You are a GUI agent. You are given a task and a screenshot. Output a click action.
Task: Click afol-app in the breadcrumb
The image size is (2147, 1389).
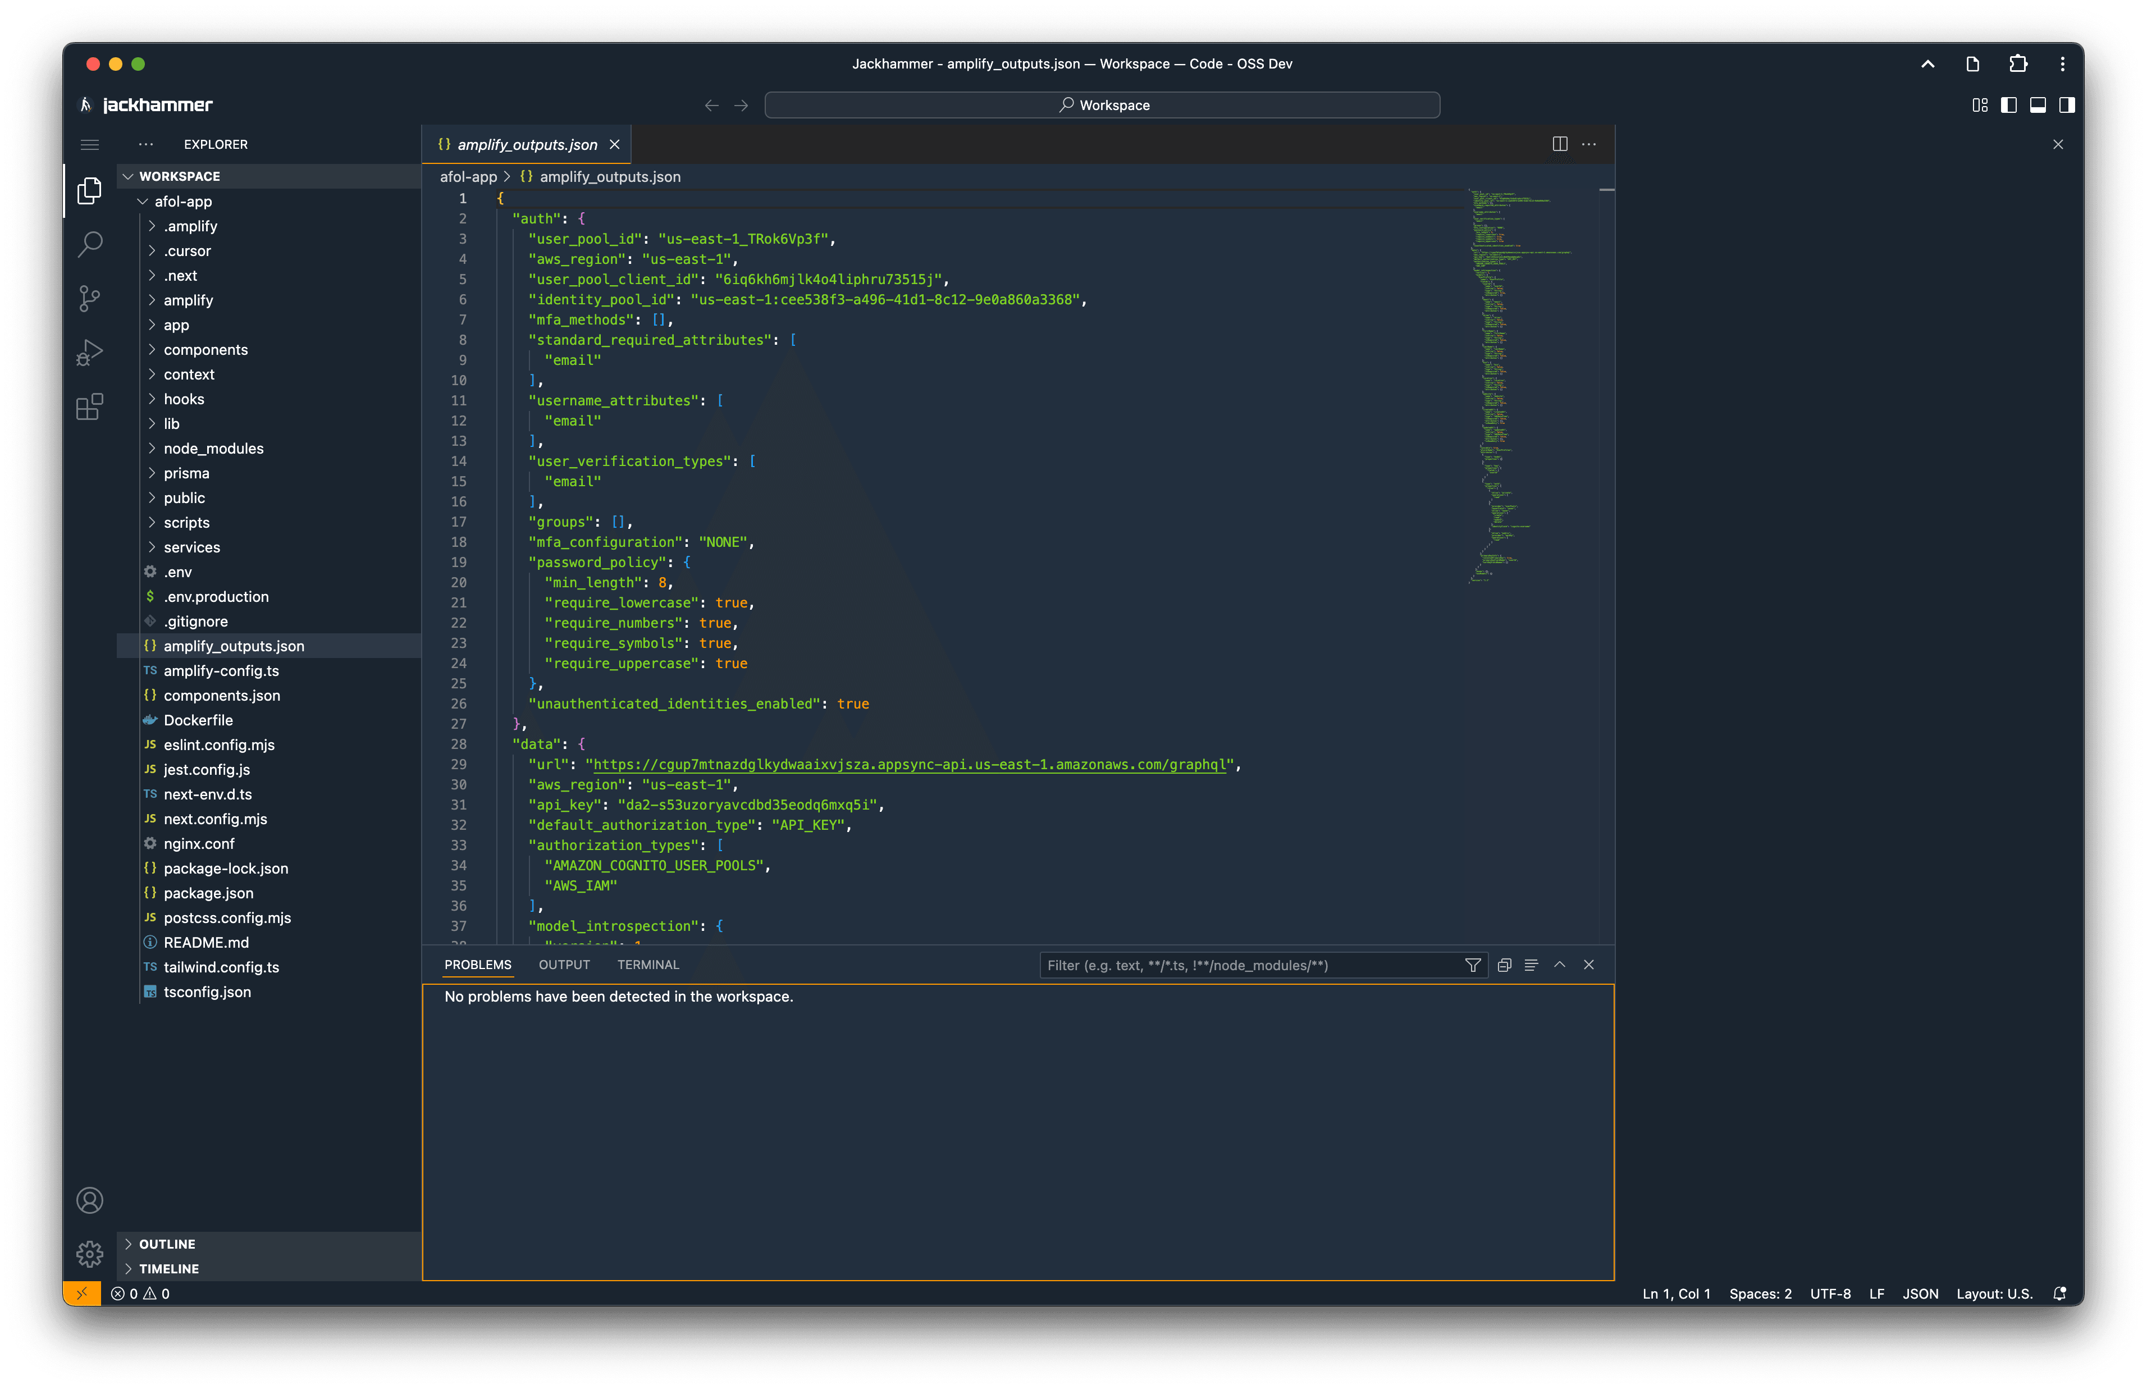click(x=468, y=177)
